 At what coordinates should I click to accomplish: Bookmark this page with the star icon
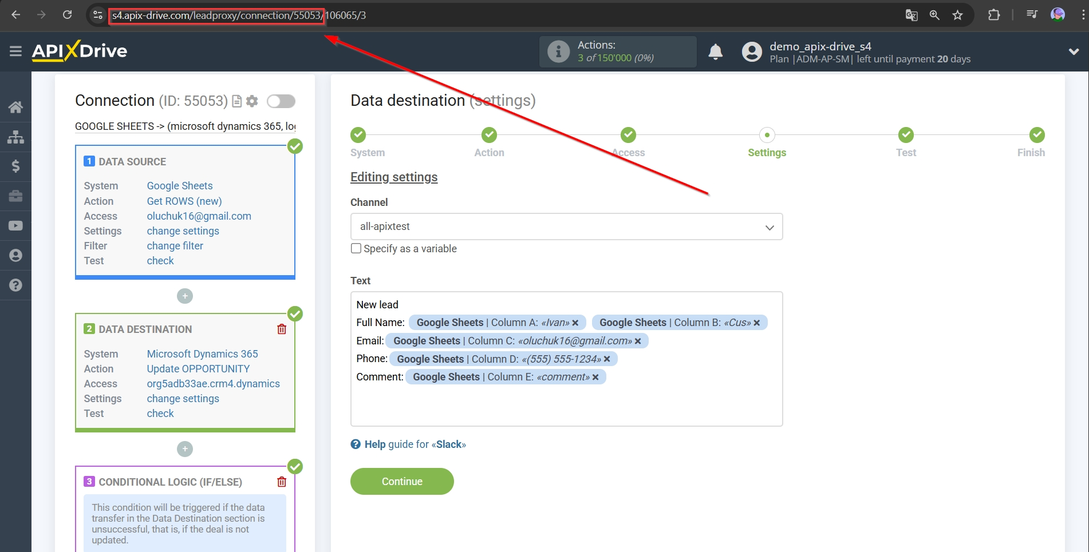pyautogui.click(x=957, y=15)
